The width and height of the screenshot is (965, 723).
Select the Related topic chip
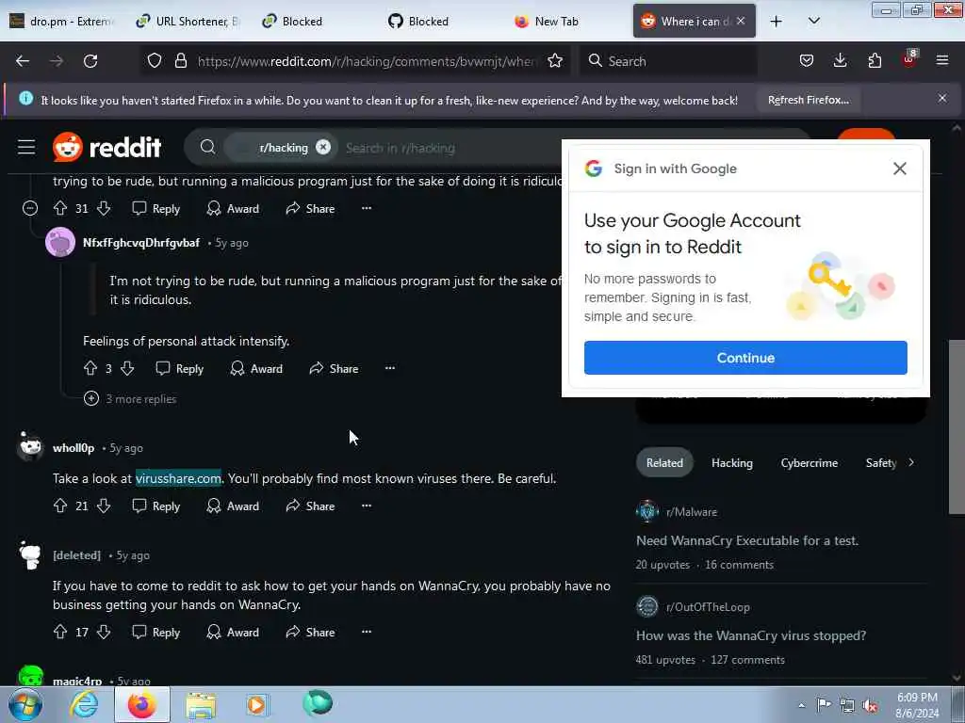point(664,463)
